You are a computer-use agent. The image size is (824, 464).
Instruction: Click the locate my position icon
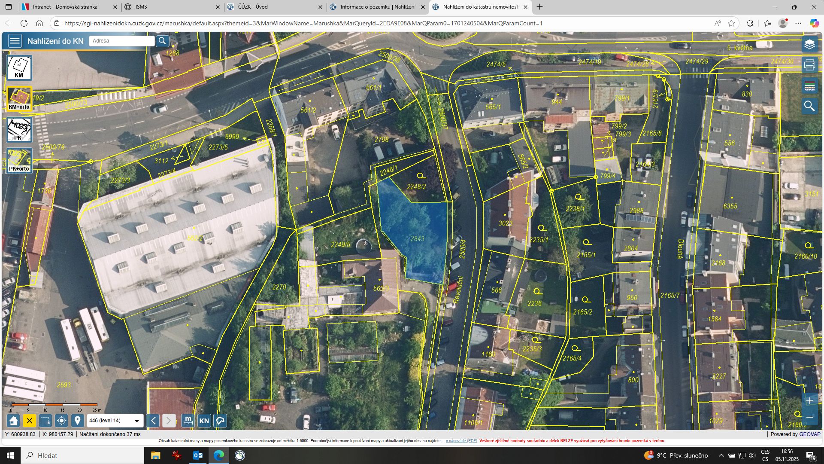tap(61, 421)
